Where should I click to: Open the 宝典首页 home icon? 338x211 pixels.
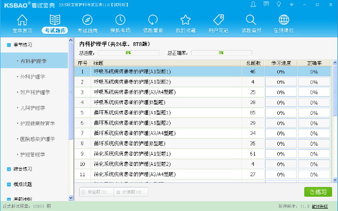click(x=22, y=20)
